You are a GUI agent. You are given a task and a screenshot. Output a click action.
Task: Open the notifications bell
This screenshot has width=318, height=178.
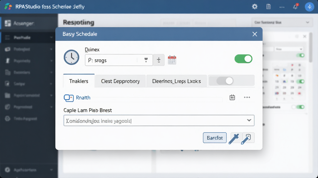[295, 7]
